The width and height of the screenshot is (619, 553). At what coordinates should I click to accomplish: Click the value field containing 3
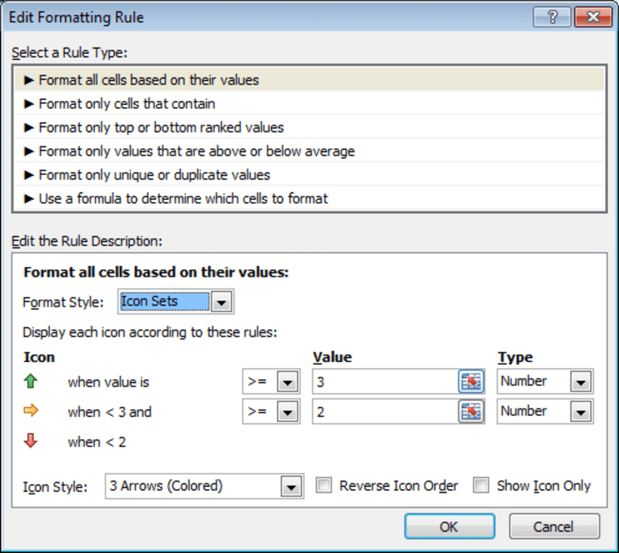[x=387, y=381]
